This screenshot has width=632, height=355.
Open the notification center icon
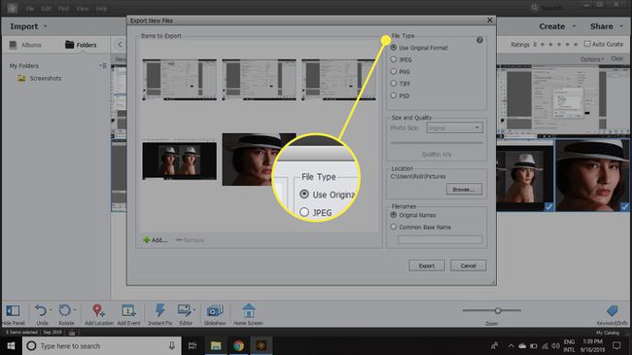tap(616, 345)
